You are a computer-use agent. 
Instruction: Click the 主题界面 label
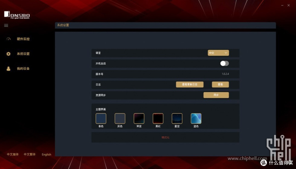[101, 109]
